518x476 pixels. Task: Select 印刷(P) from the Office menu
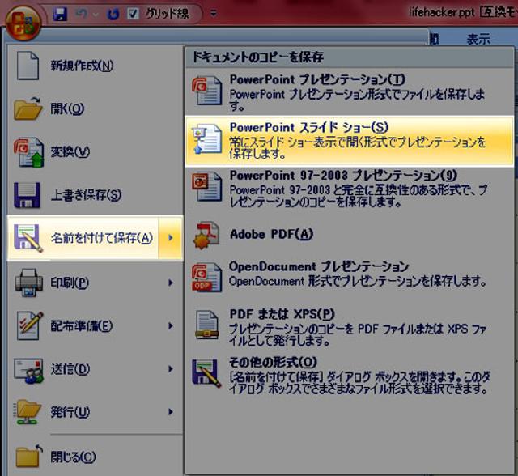coord(96,283)
